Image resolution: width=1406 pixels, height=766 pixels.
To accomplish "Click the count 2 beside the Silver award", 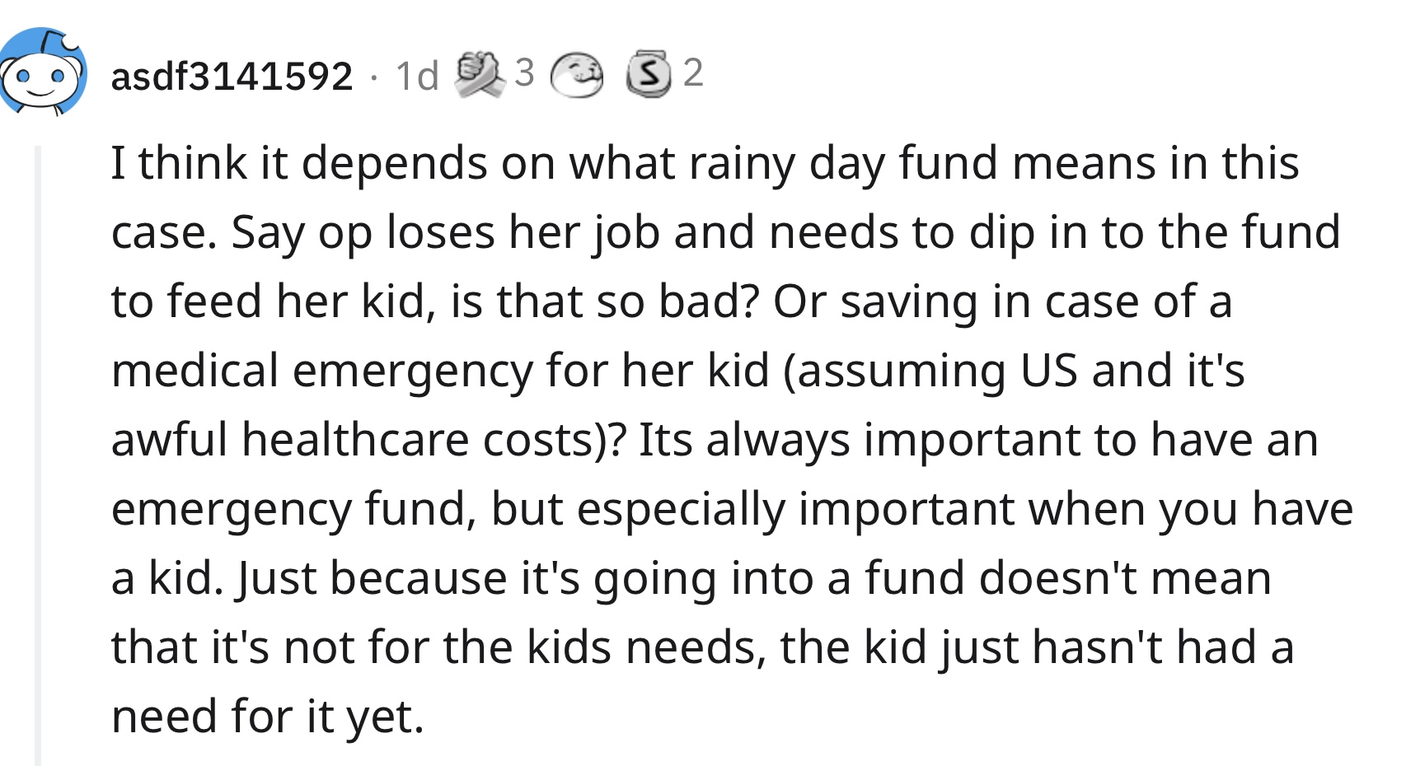I will (x=693, y=72).
